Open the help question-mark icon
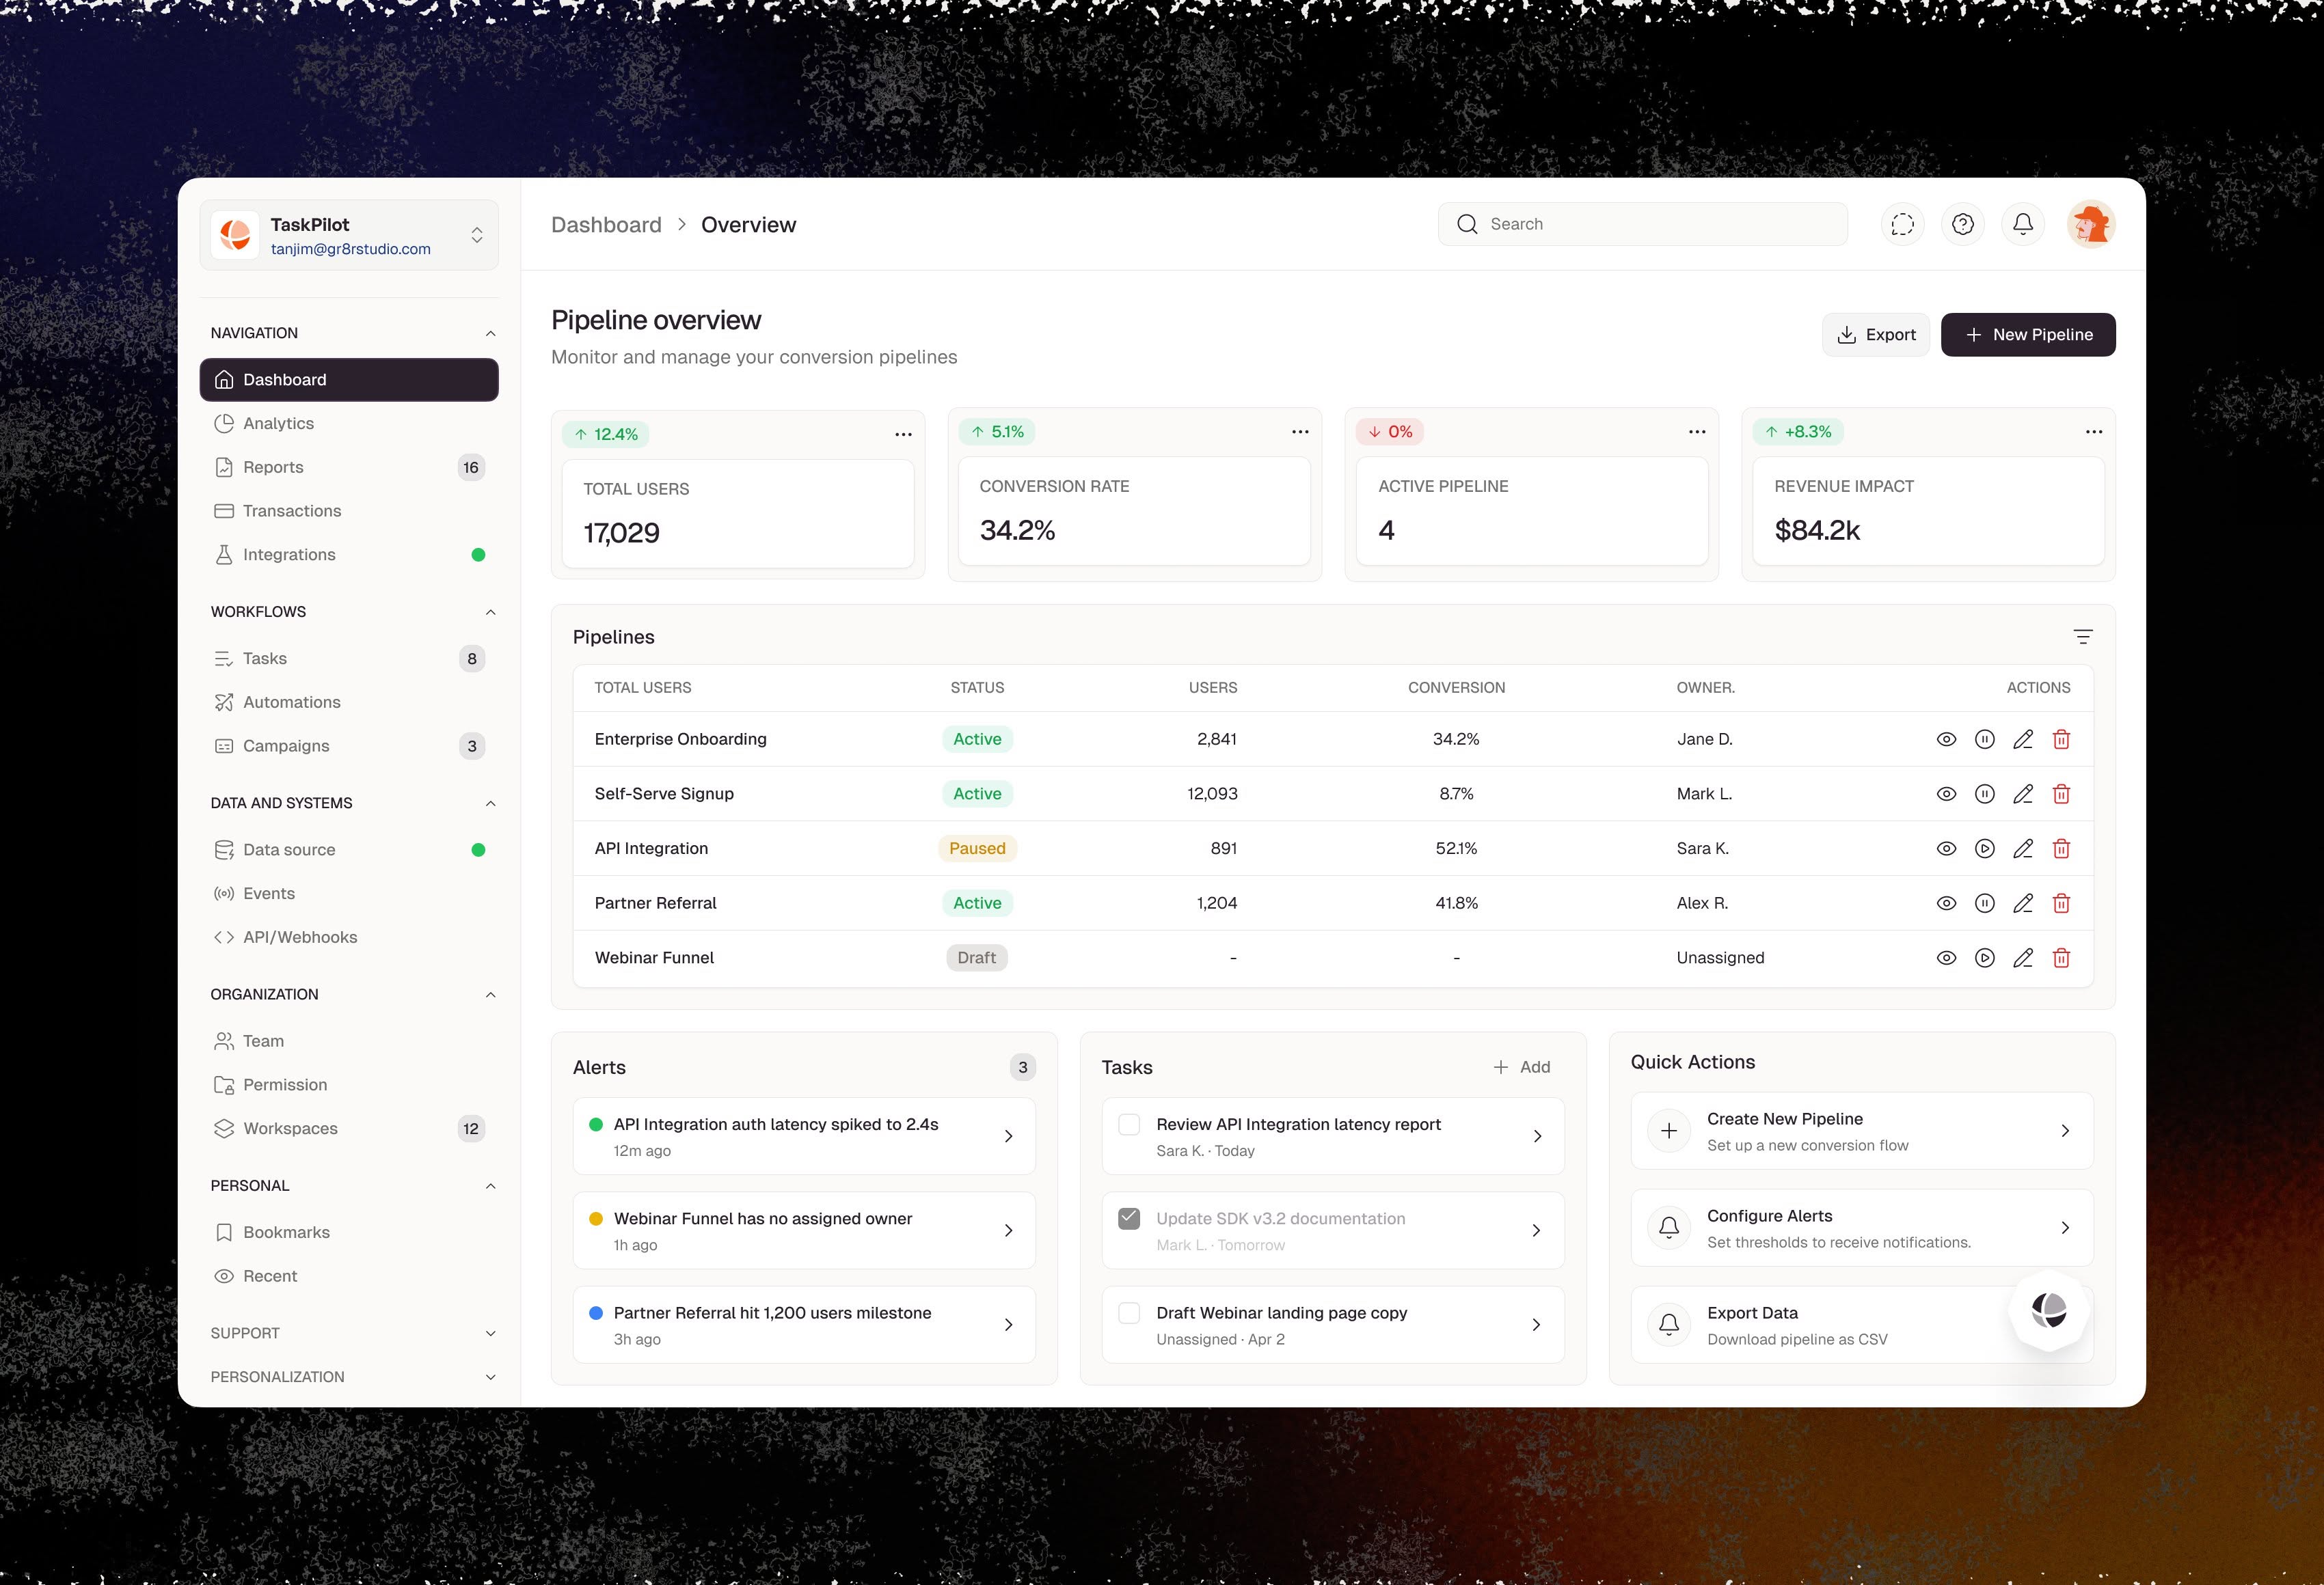2324x1585 pixels. point(1962,224)
